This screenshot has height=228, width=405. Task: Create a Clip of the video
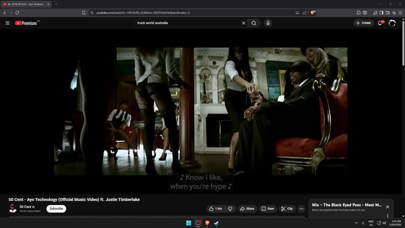click(287, 209)
